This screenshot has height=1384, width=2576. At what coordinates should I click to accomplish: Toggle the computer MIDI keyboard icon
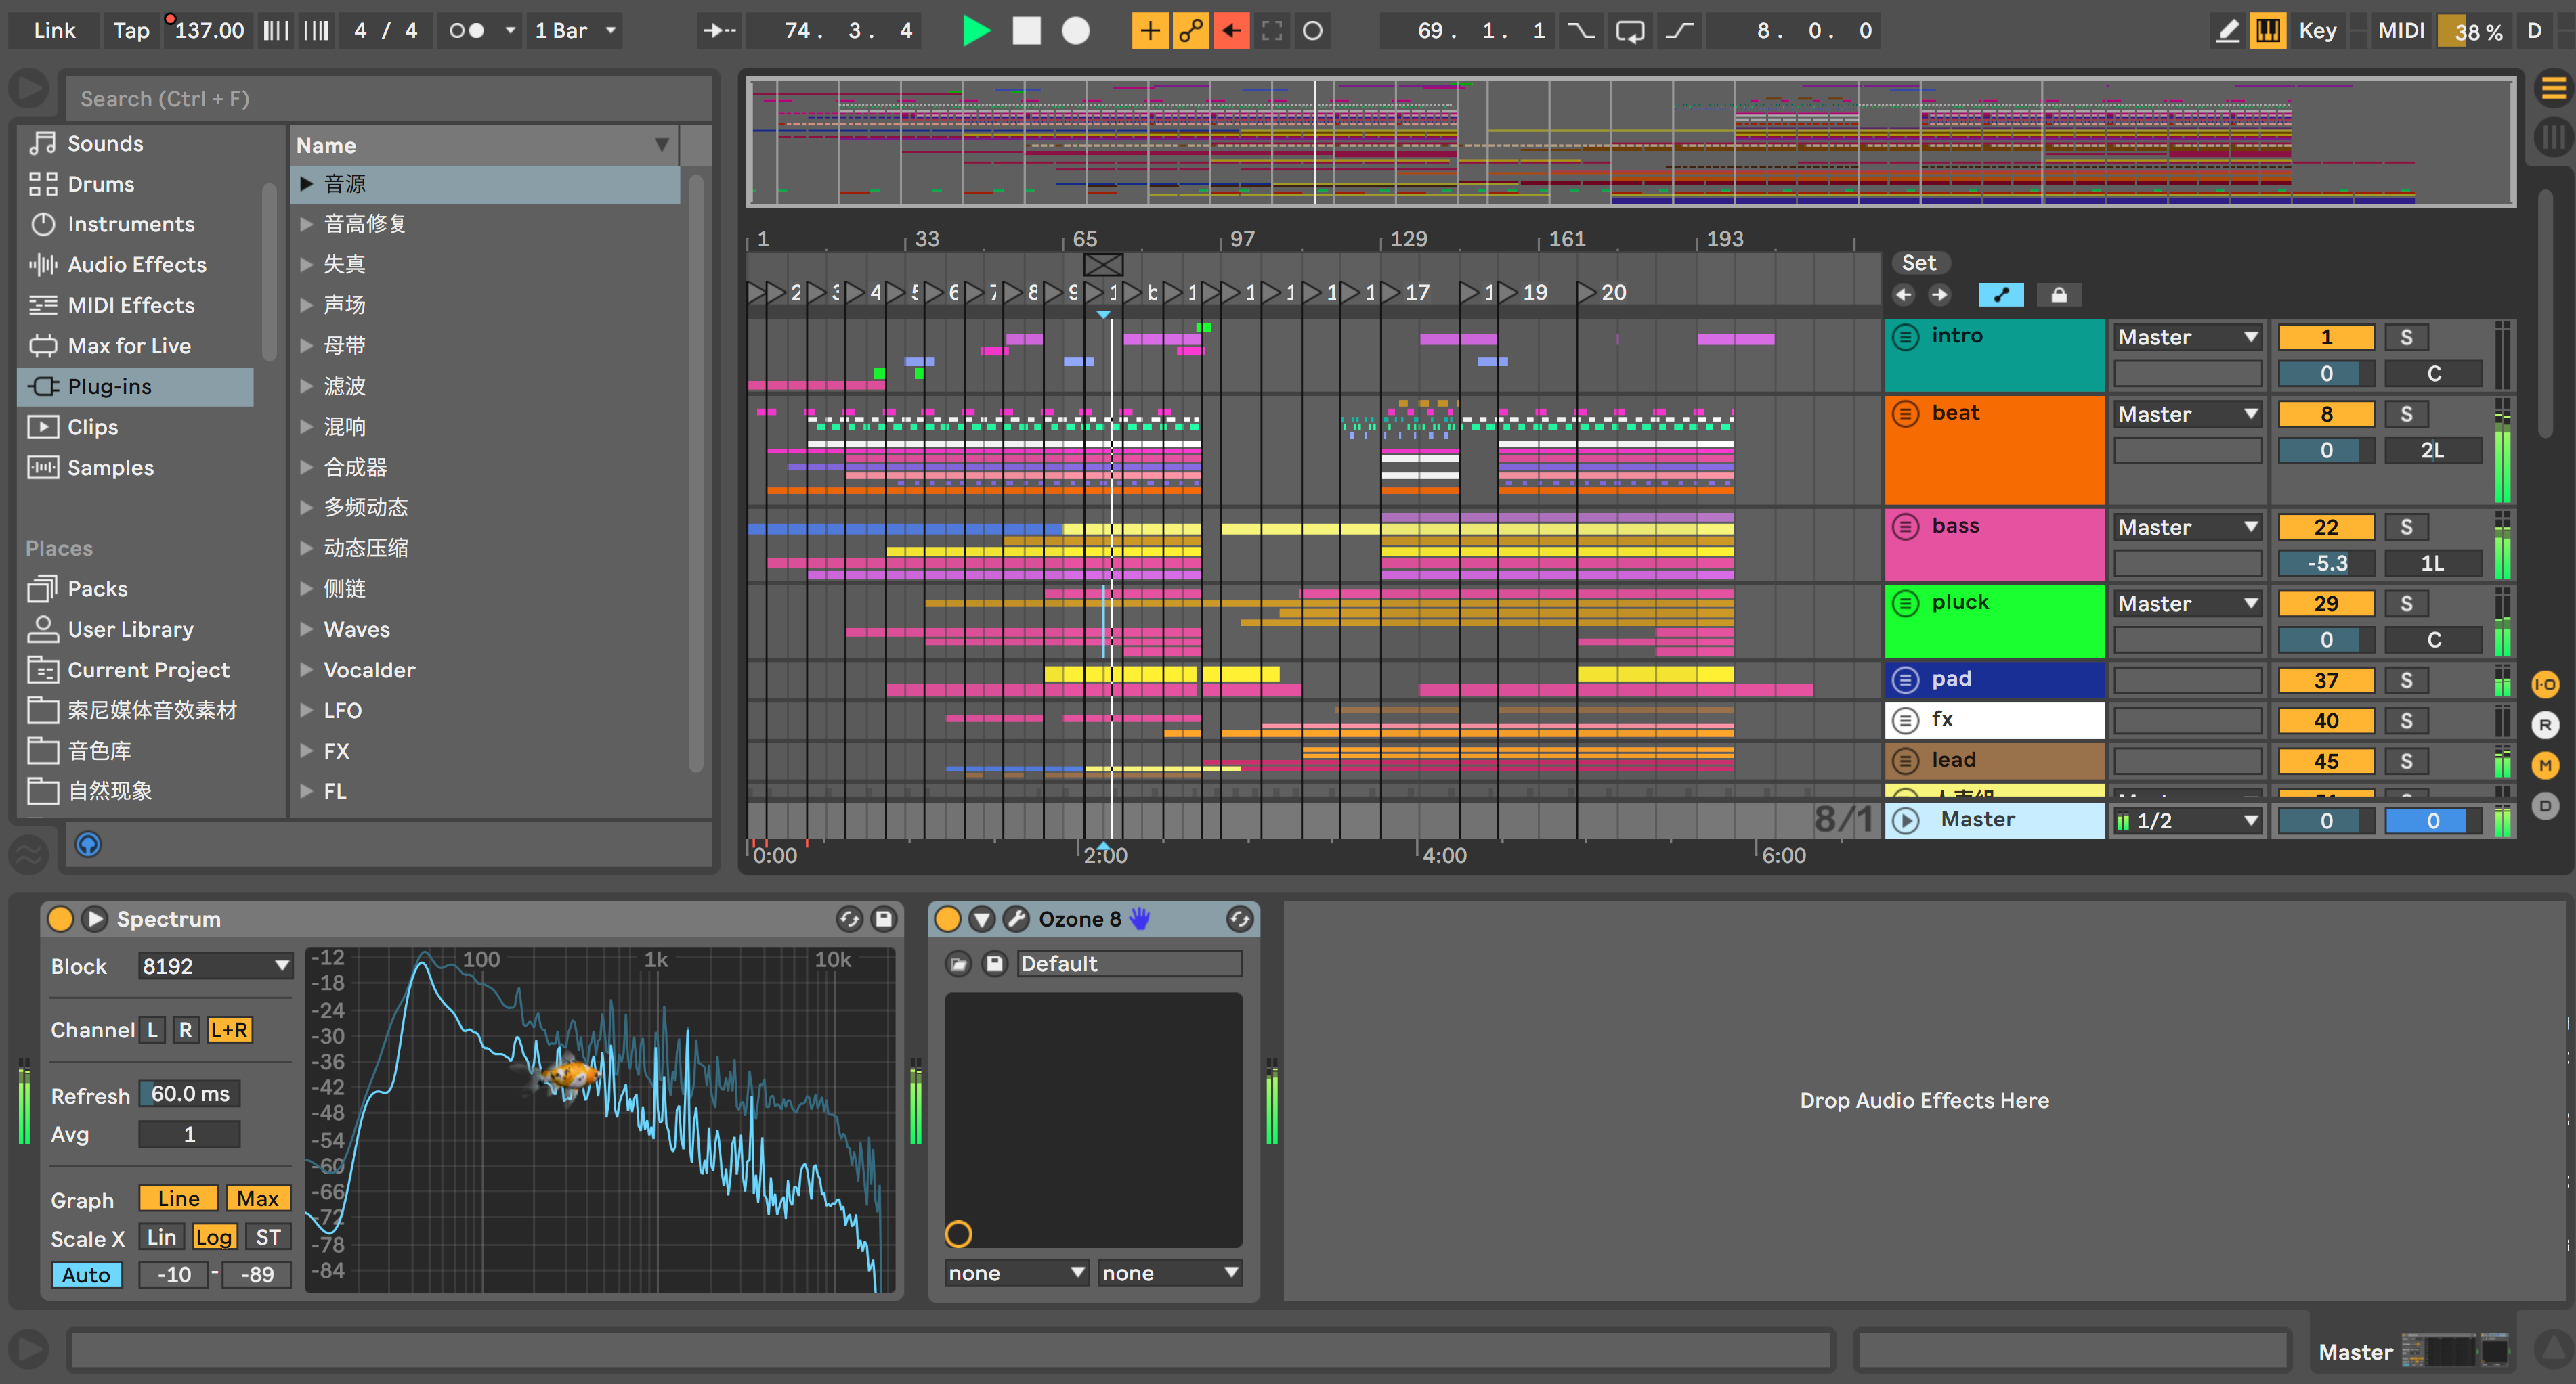tap(2268, 31)
